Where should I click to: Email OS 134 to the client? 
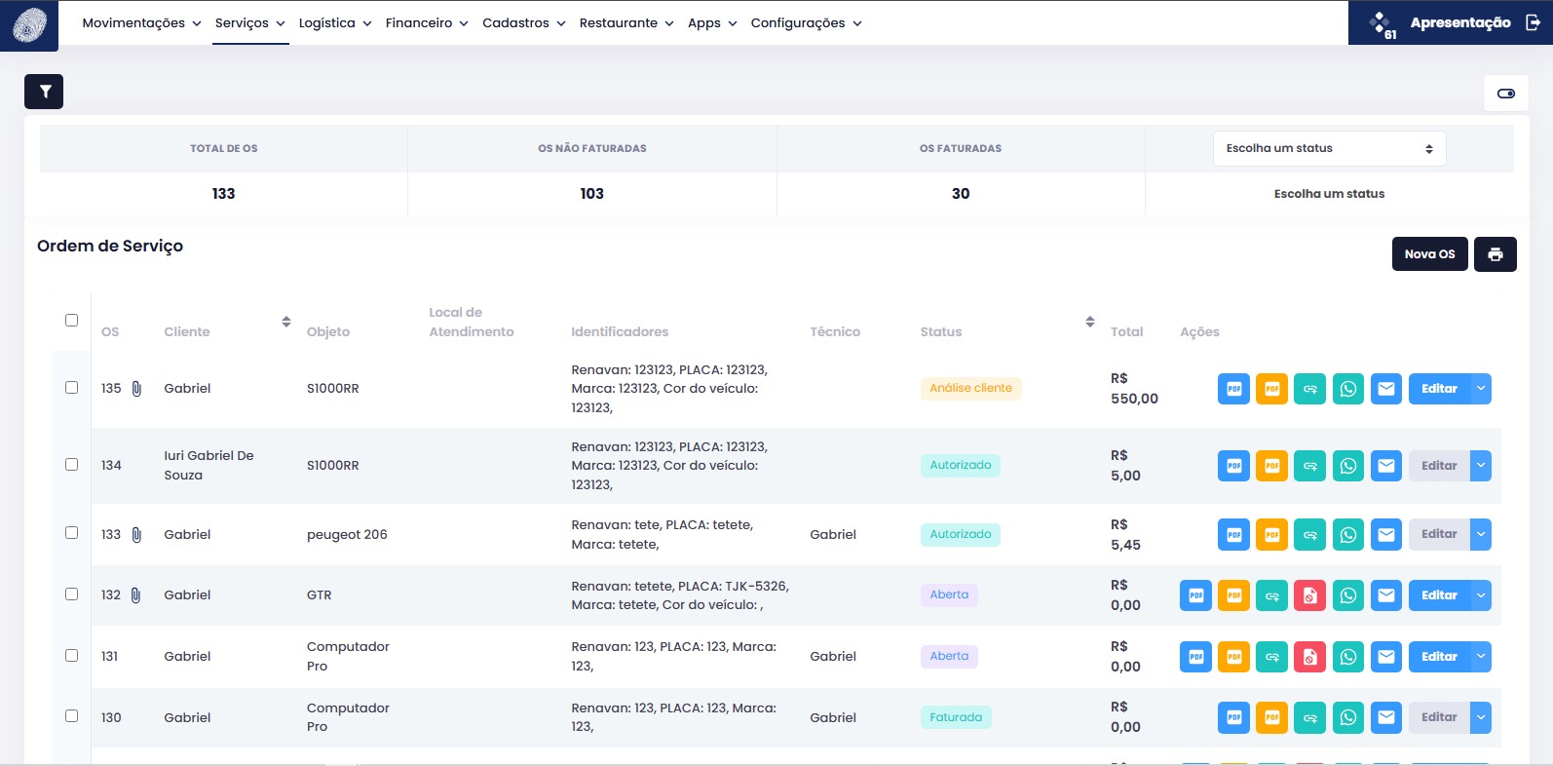click(x=1386, y=466)
